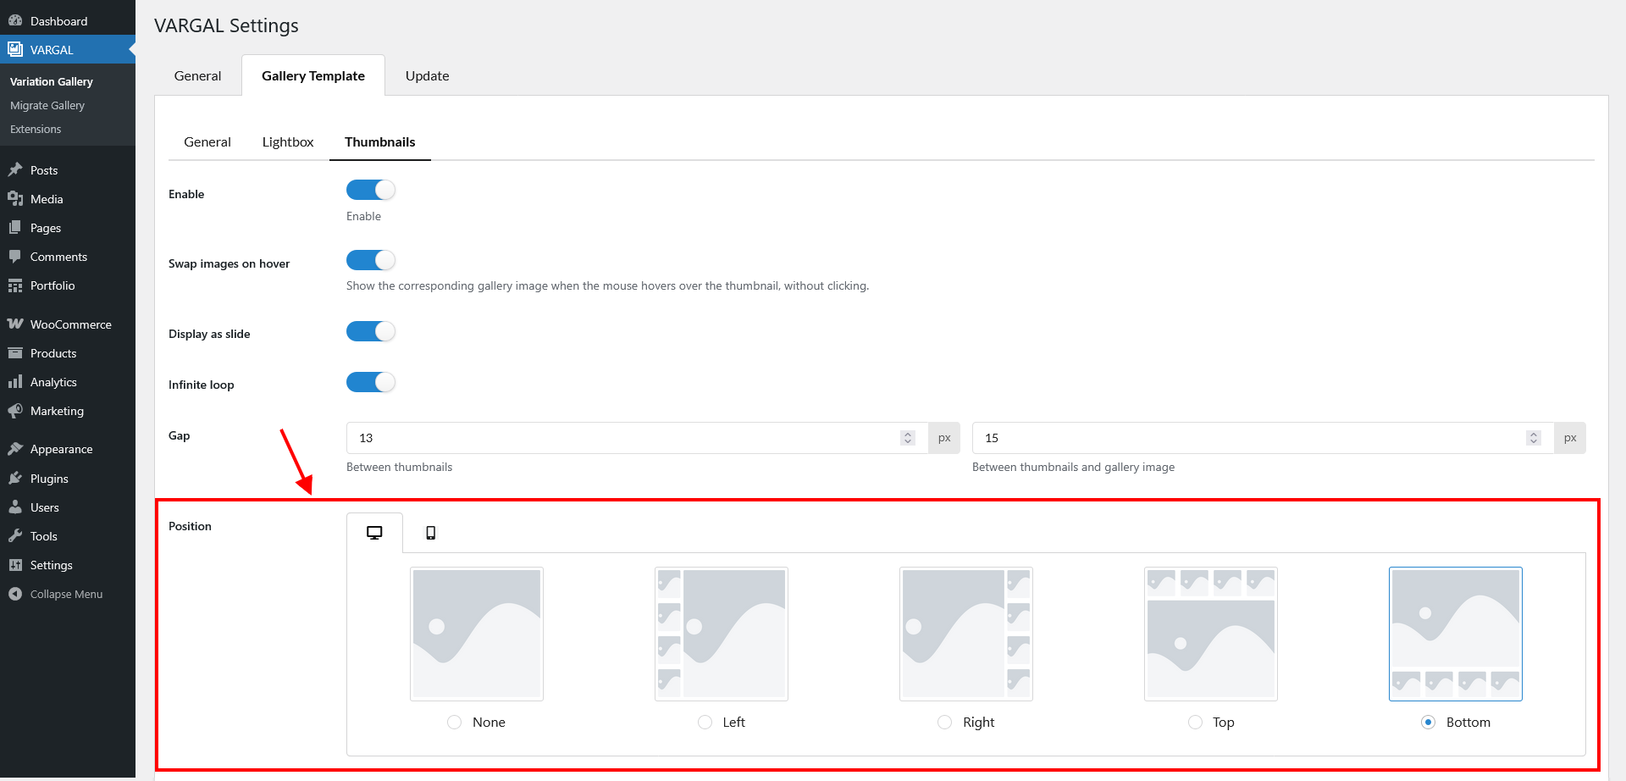Click the Settings sliders icon

[x=15, y=564]
